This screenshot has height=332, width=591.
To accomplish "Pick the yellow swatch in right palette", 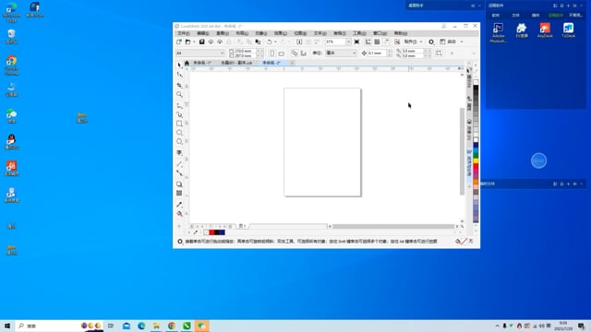I will (x=476, y=161).
